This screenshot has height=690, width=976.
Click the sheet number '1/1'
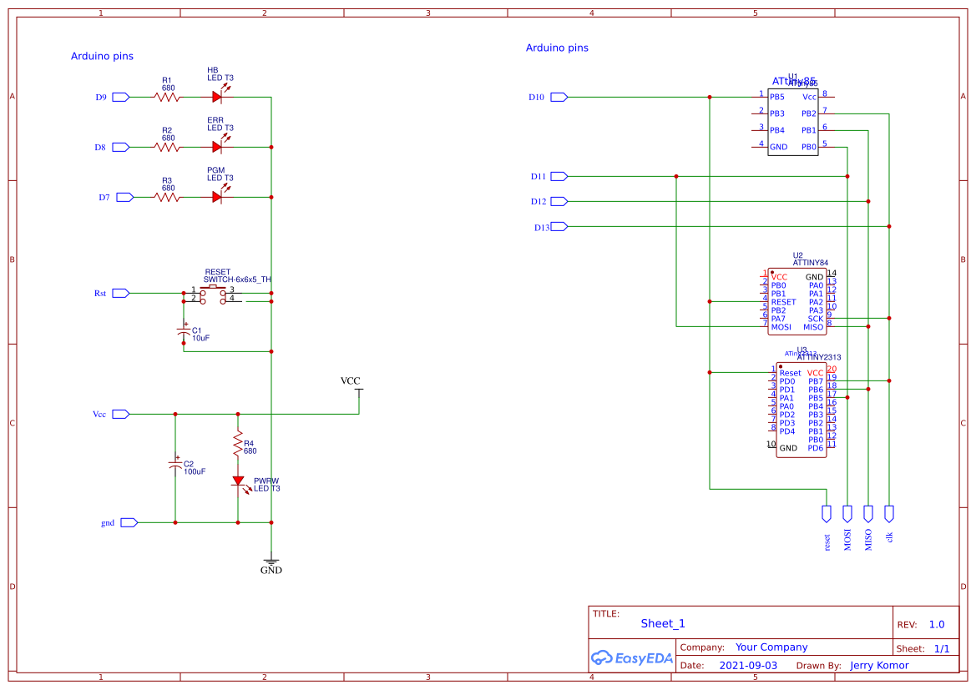click(942, 649)
